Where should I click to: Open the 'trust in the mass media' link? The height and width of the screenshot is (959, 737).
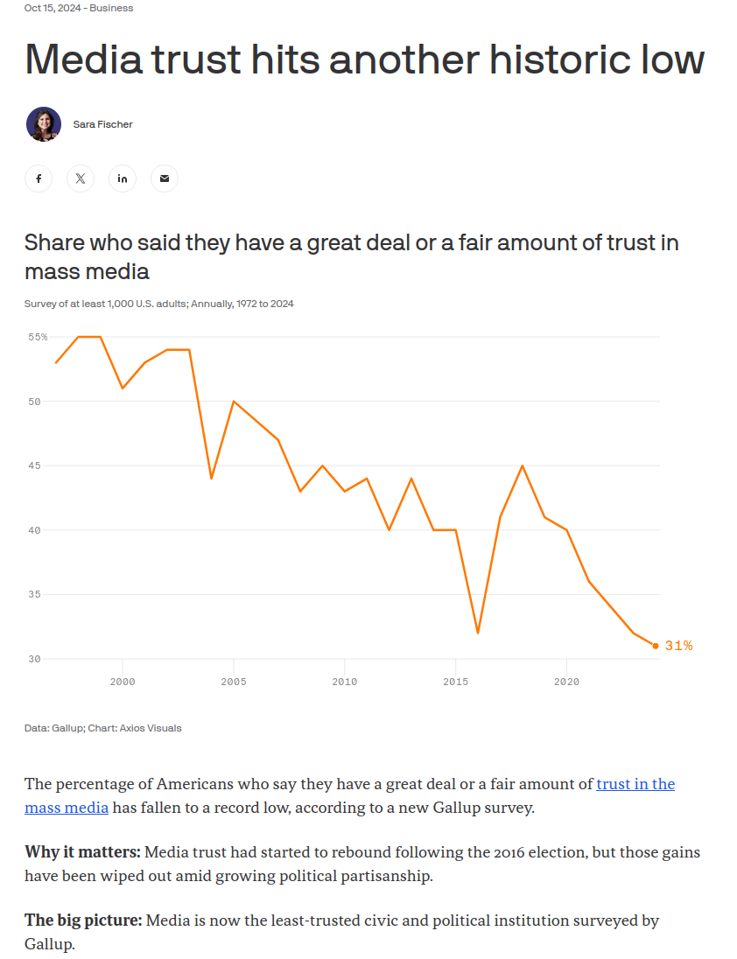[x=350, y=795]
